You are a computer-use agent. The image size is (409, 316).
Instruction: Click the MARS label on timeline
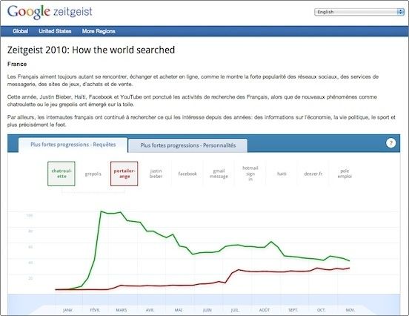122,310
